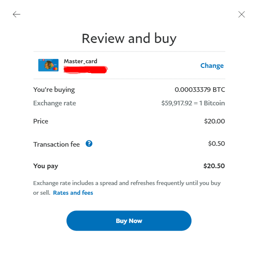Image resolution: width=258 pixels, height=255 pixels.
Task: Click the $0.50 transaction fee amount
Action: pos(216,143)
